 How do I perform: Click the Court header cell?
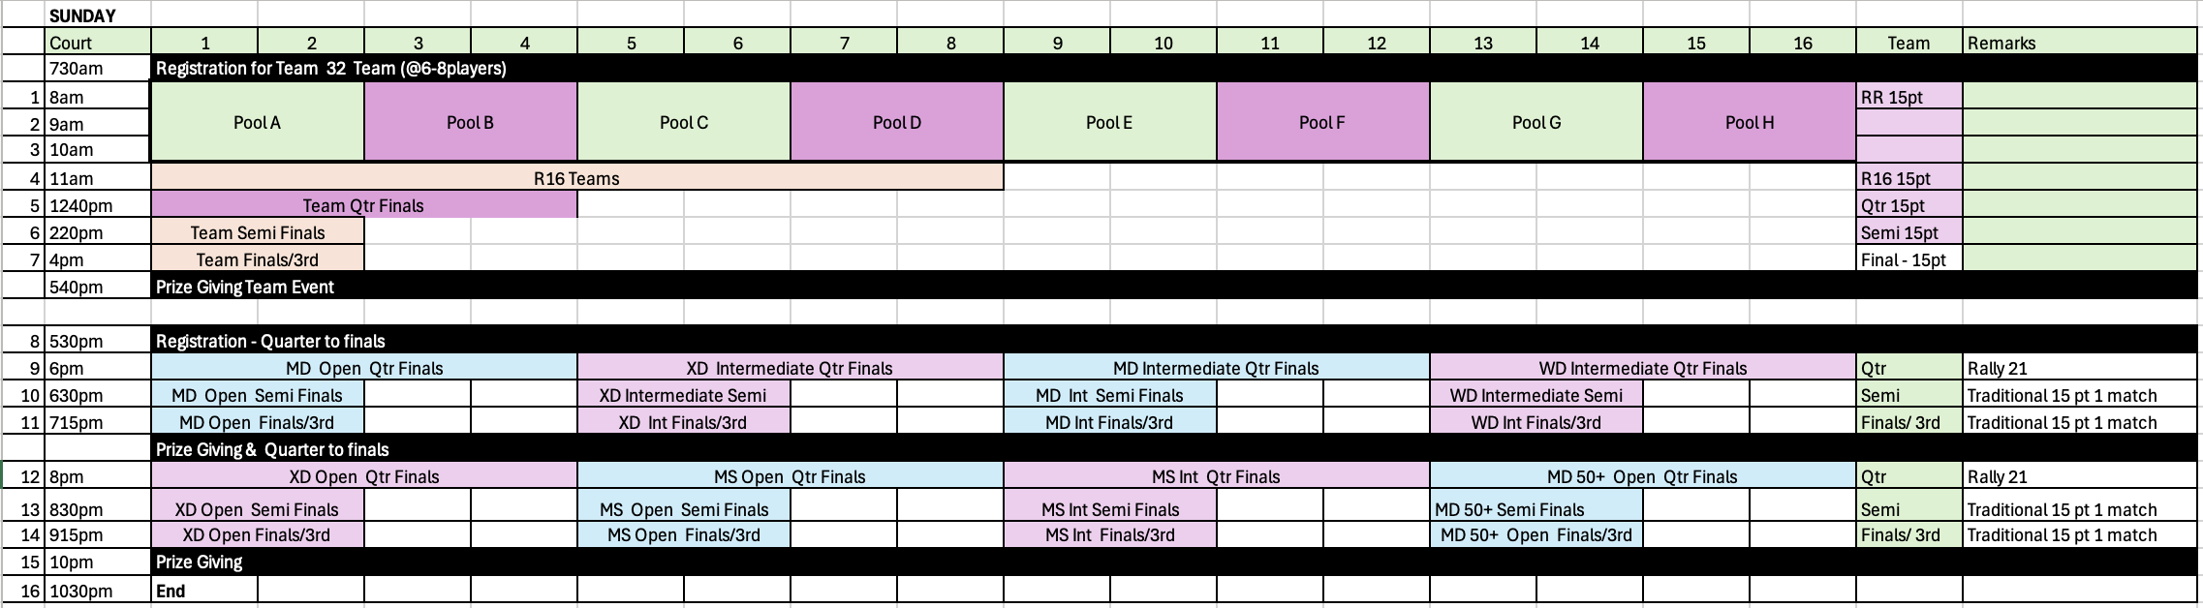[x=99, y=42]
